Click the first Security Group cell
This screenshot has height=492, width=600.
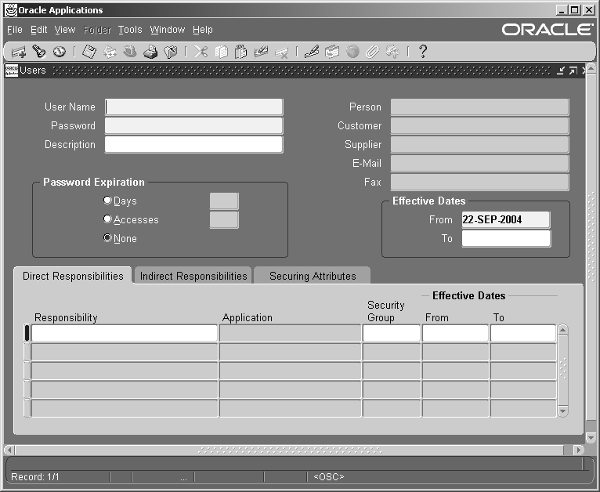[392, 333]
